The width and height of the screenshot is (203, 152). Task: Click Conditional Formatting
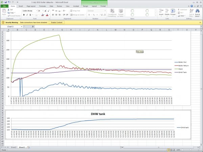pyautogui.click(x=112, y=13)
